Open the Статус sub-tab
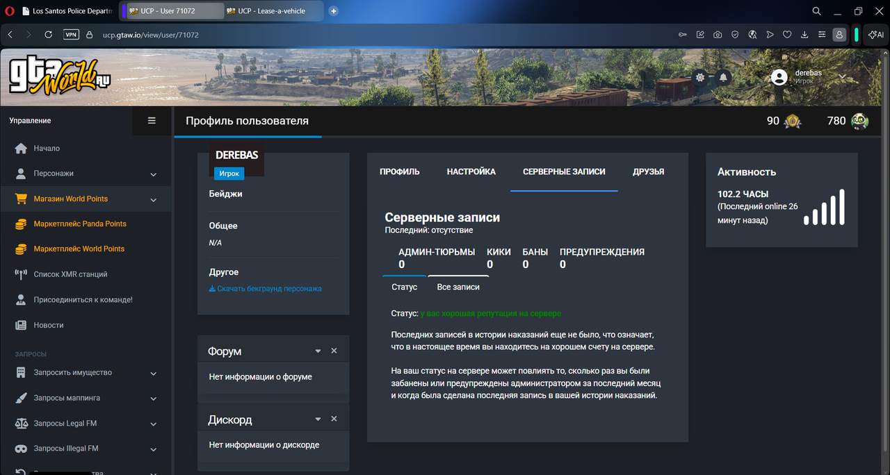Image resolution: width=890 pixels, height=475 pixels. pos(405,287)
